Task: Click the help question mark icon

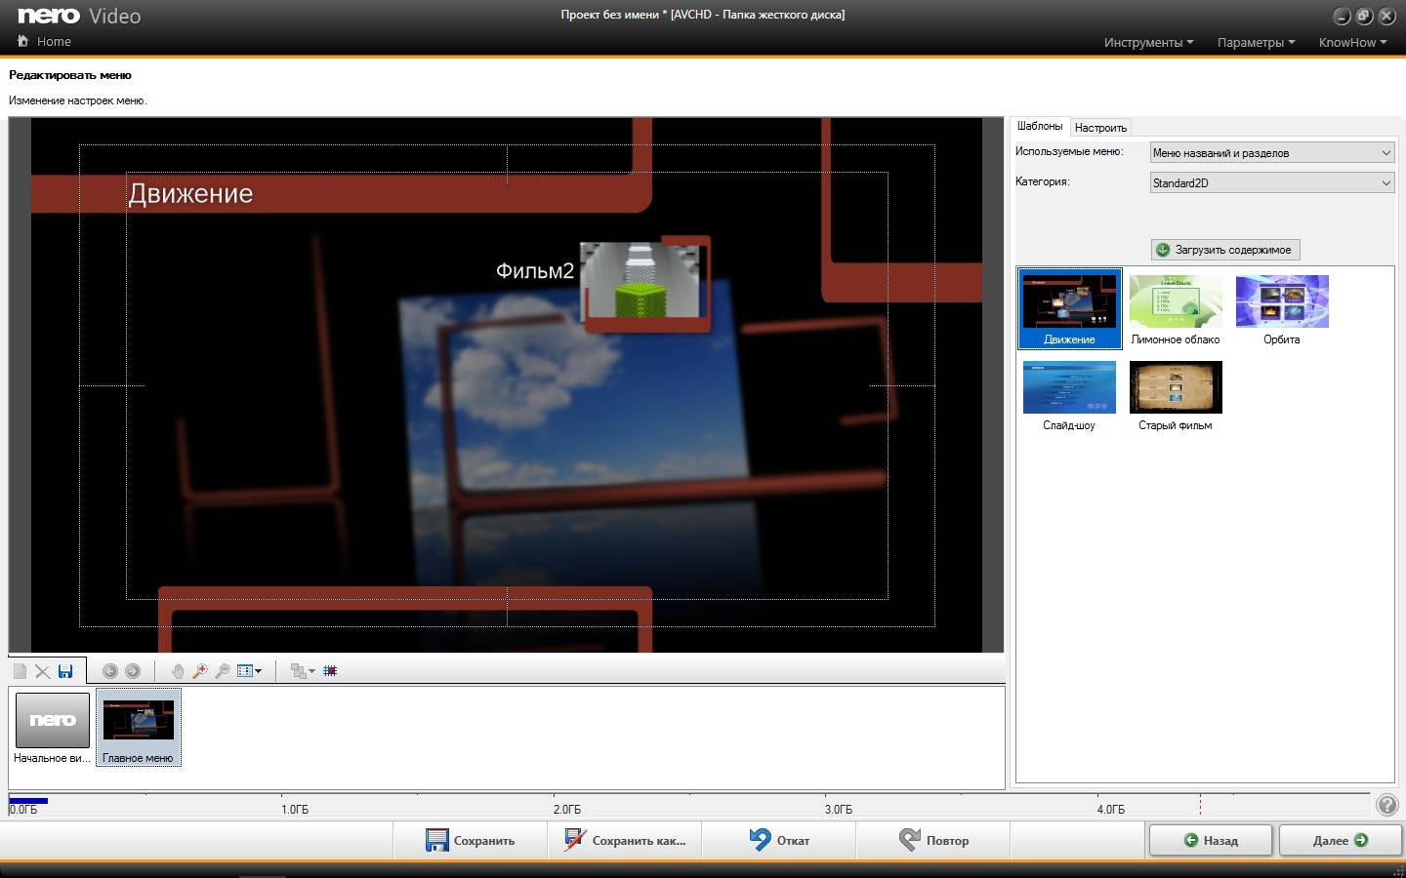Action: [x=1386, y=805]
